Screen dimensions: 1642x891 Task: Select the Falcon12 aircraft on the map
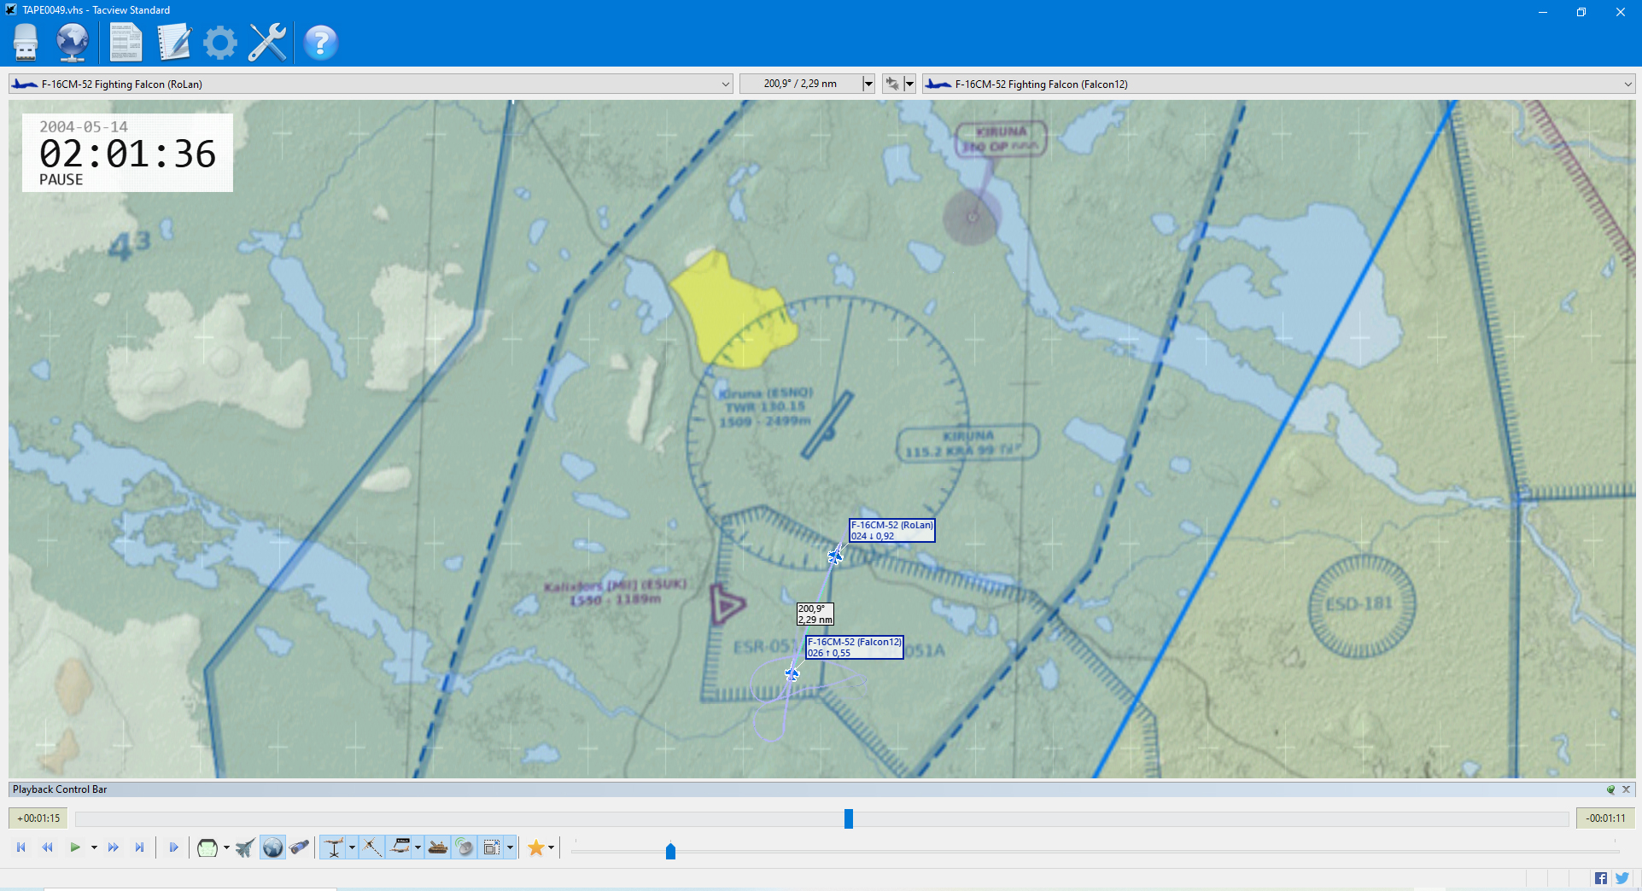(x=792, y=674)
